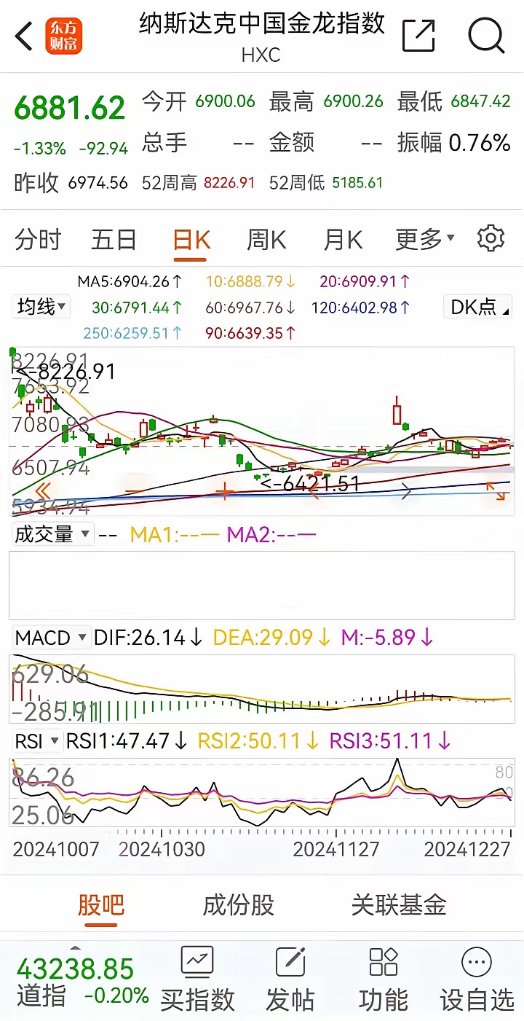Tap the RSI1:47.47 value
The height and width of the screenshot is (1021, 524).
coord(128,742)
